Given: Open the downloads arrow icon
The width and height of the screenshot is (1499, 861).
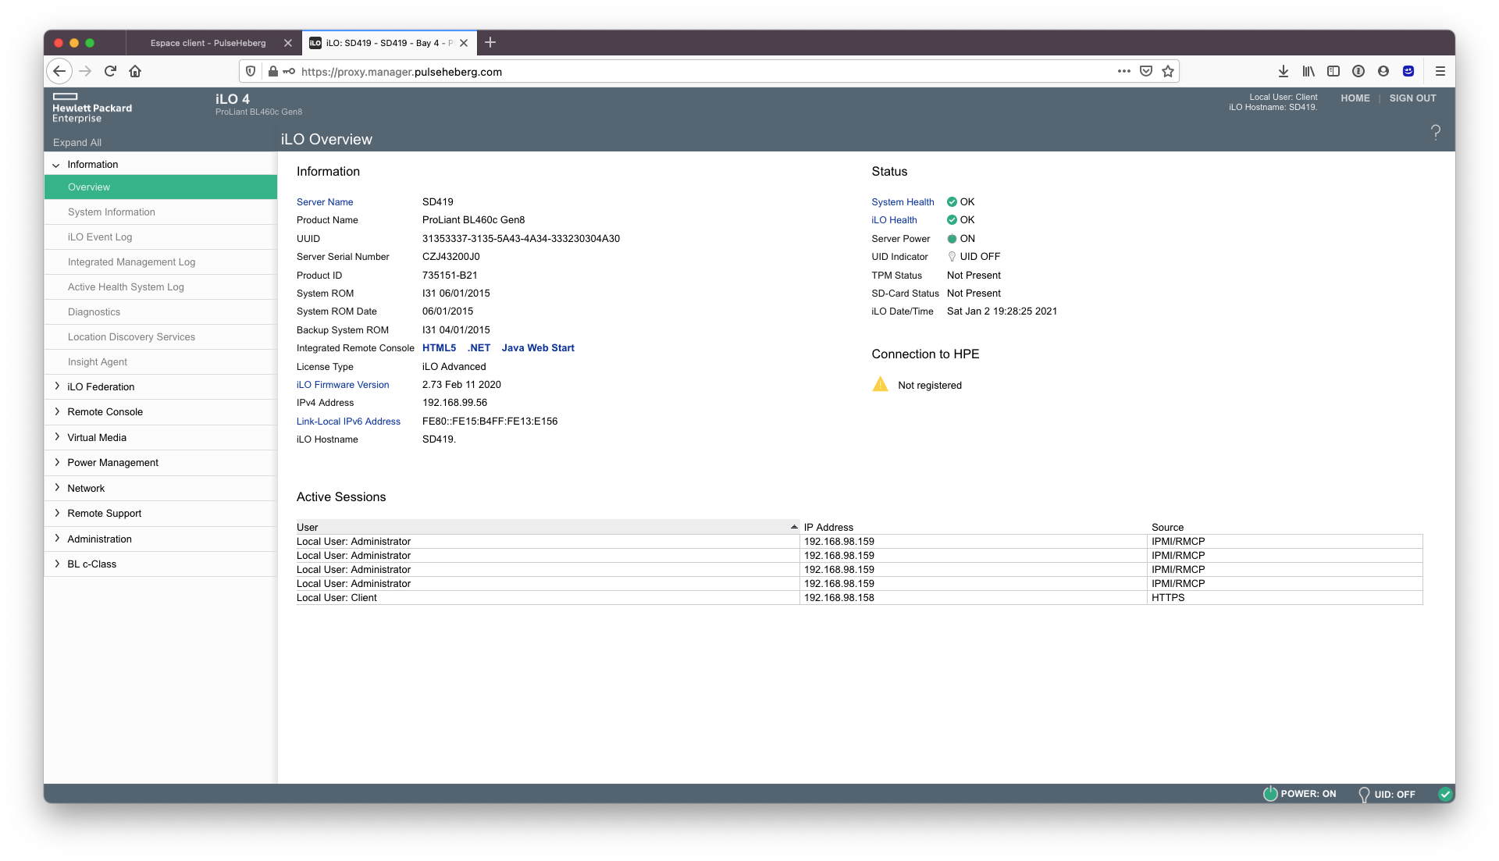Looking at the screenshot, I should (1283, 71).
